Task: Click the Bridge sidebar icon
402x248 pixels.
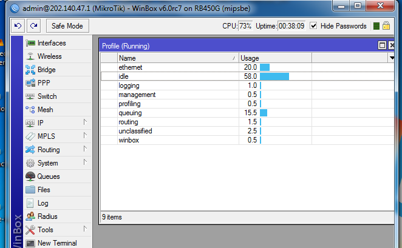Action: click(30, 70)
